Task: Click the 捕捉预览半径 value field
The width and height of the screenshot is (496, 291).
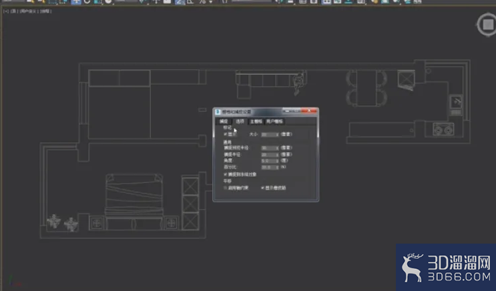Action: 268,148
